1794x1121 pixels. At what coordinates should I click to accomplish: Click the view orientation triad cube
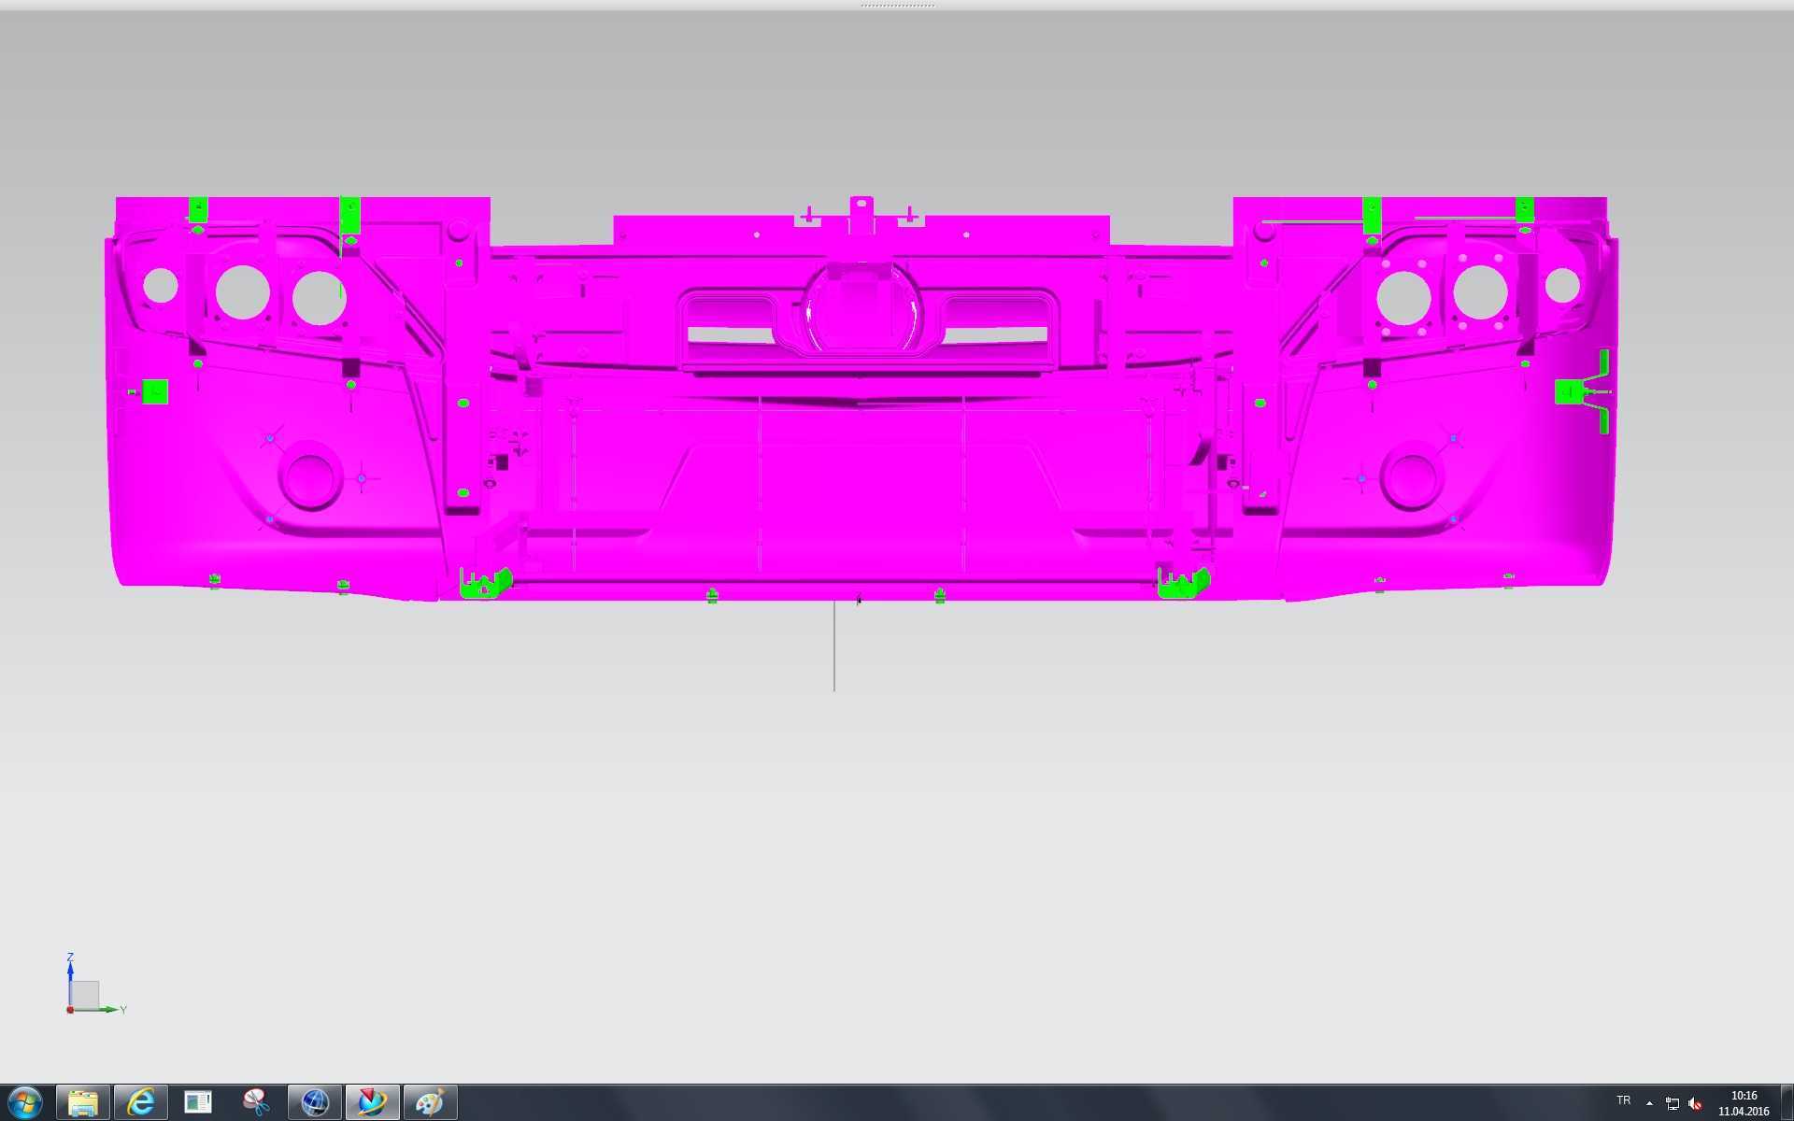(x=85, y=995)
